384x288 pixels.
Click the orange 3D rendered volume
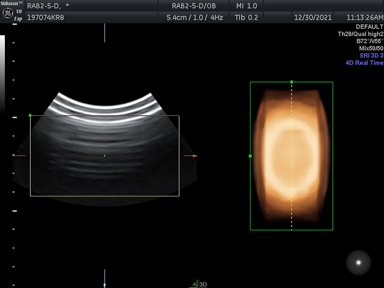292,156
